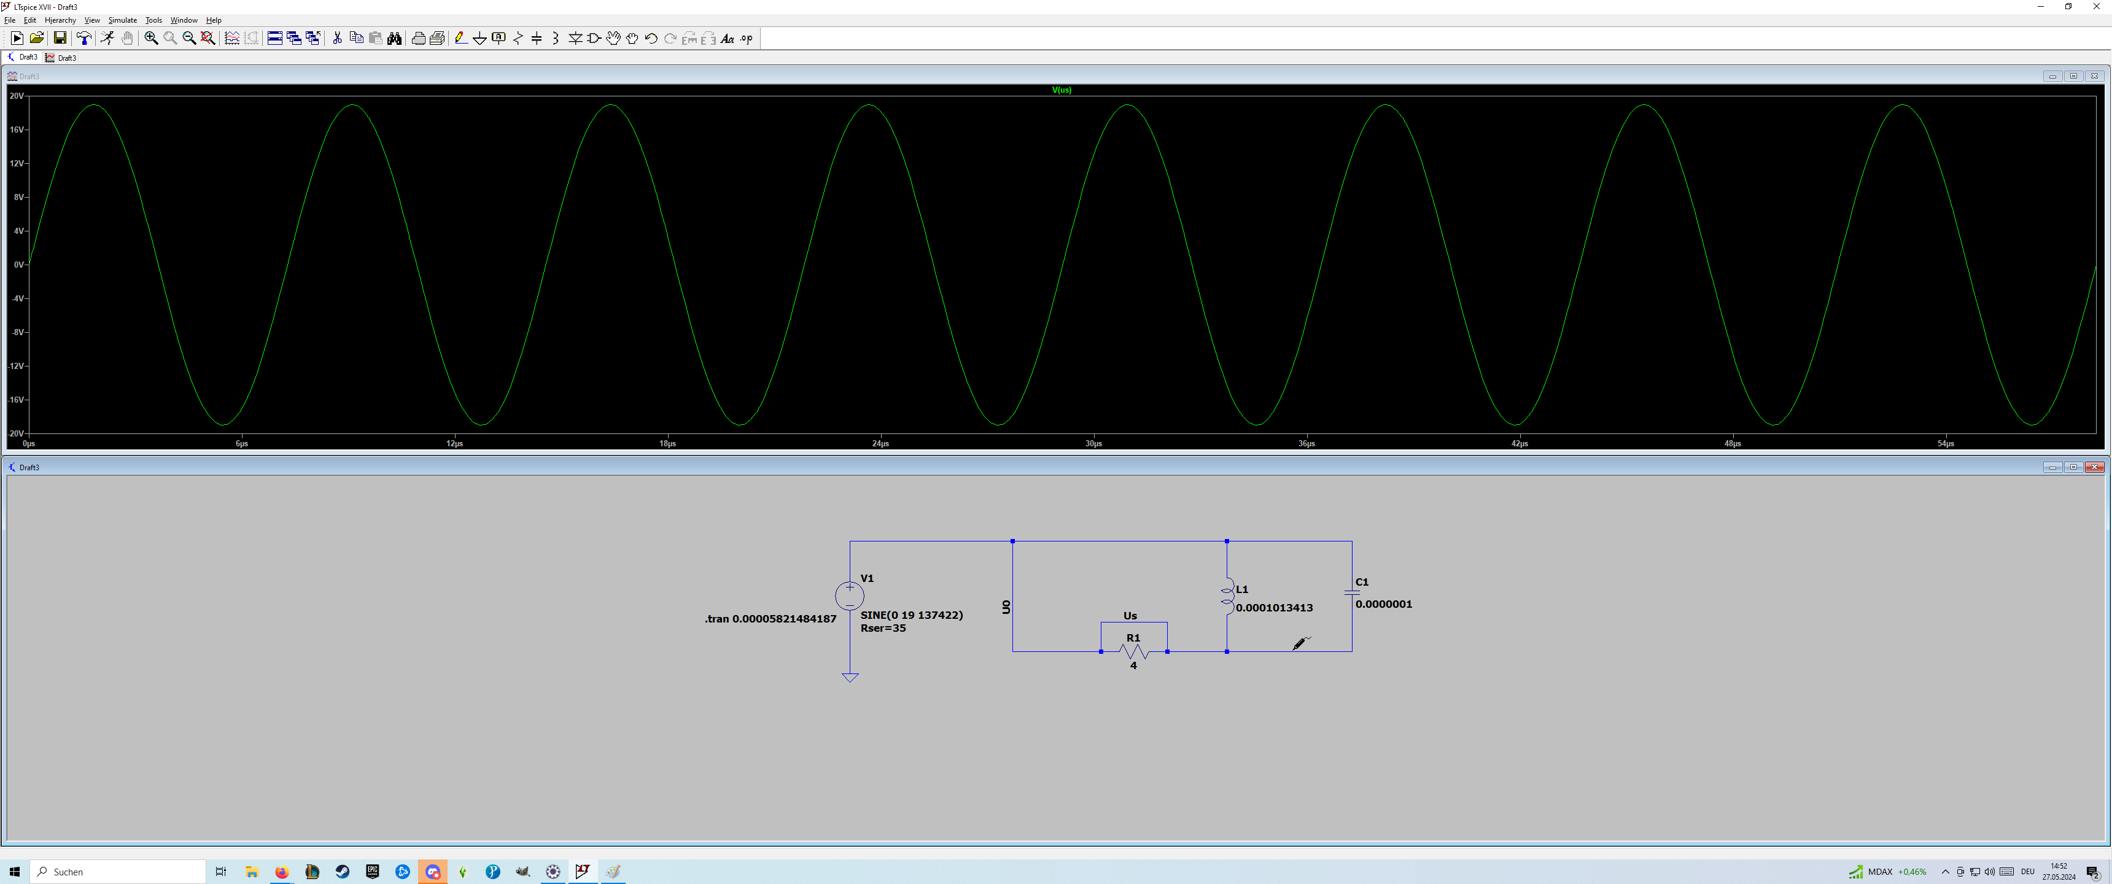Click the Print toolbar icon
2112x884 pixels.
(x=418, y=39)
